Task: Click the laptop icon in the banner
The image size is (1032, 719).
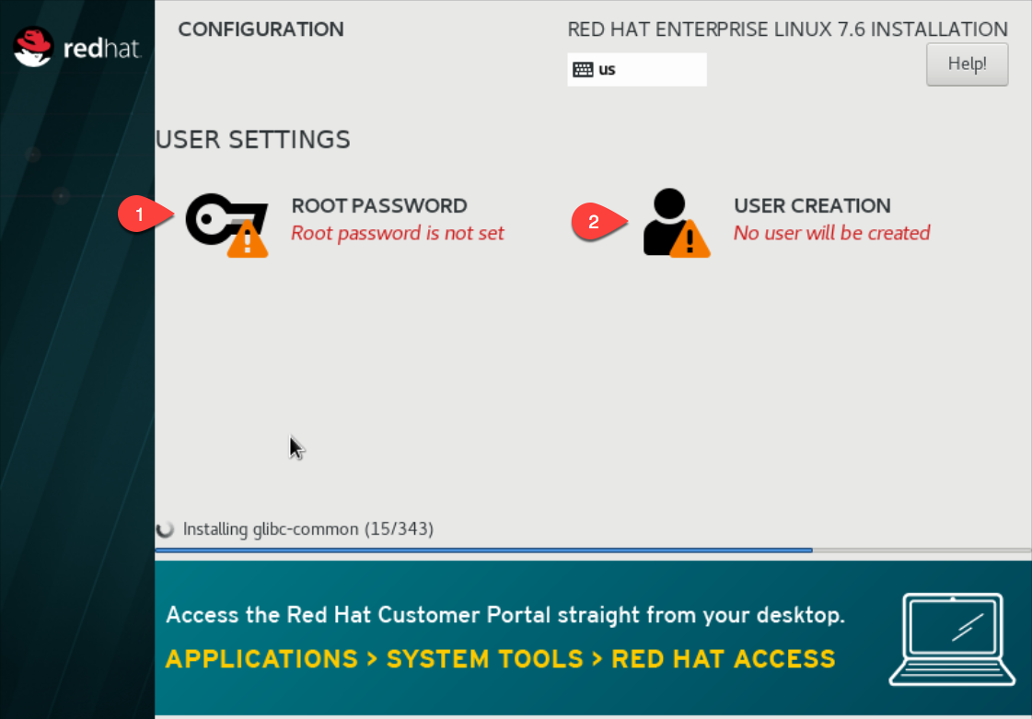Action: coord(952,639)
